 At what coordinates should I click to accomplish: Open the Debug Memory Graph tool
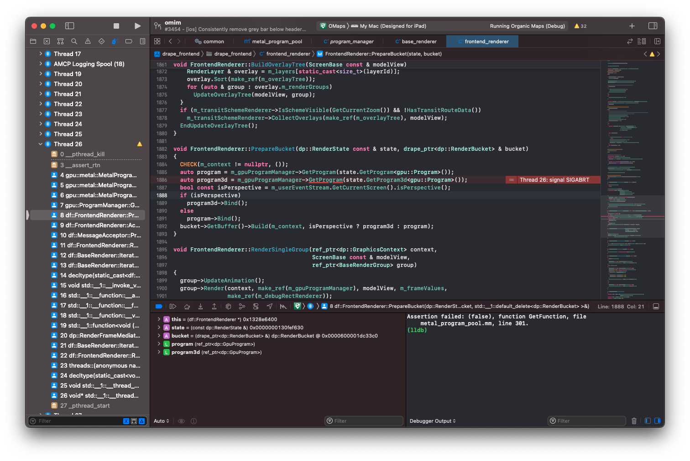point(242,306)
